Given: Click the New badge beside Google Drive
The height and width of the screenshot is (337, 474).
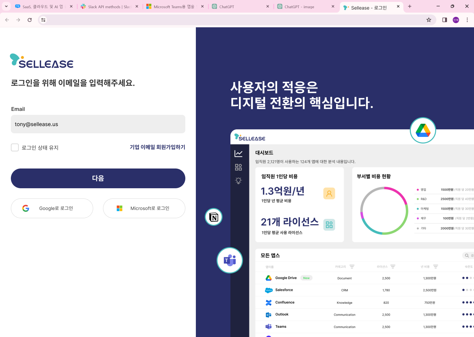Looking at the screenshot, I should point(306,278).
